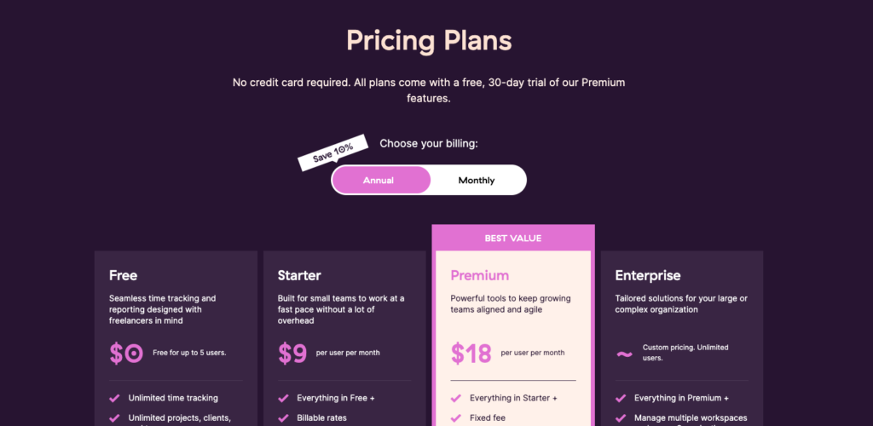Click the Pricing Plans title
This screenshot has width=873, height=426.
[x=429, y=40]
